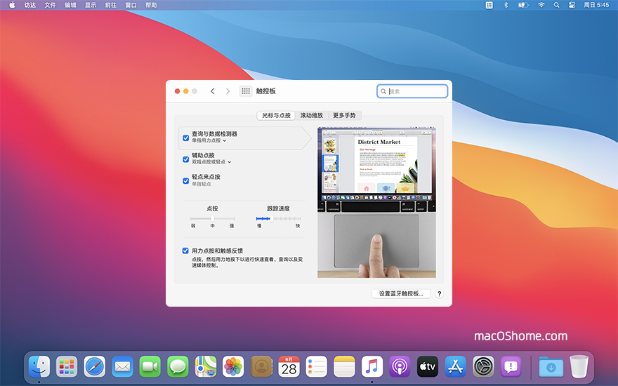Expand 双指点按或轻点 dropdown
Screen dimensions: 618x386
[211, 162]
